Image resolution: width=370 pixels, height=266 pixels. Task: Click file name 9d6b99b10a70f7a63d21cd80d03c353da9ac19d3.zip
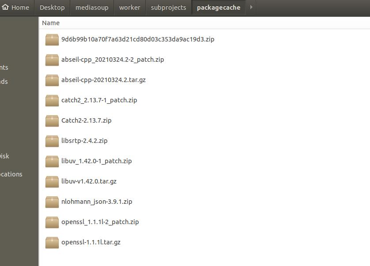click(138, 39)
